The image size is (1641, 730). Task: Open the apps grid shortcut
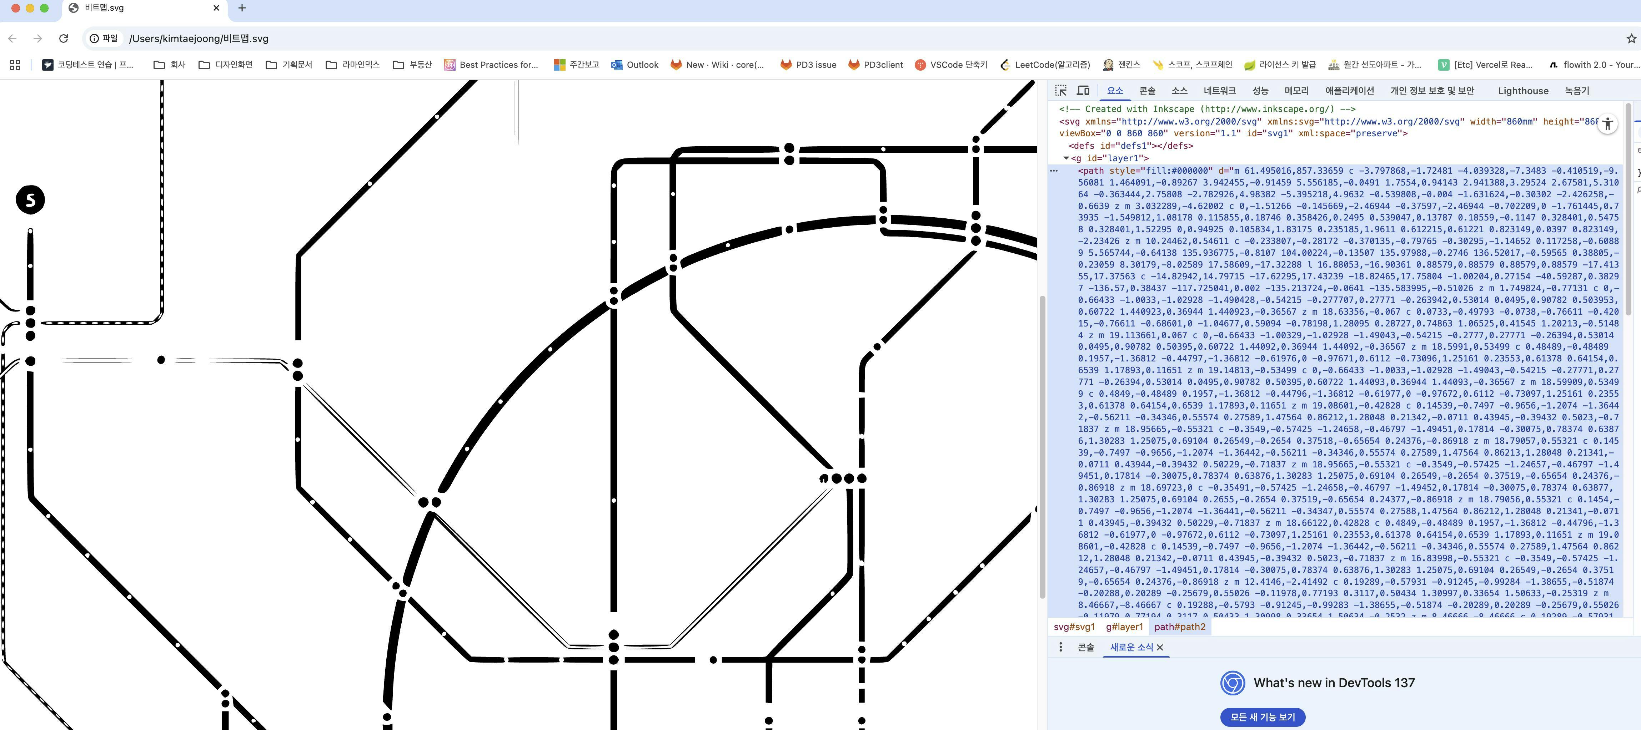click(15, 65)
